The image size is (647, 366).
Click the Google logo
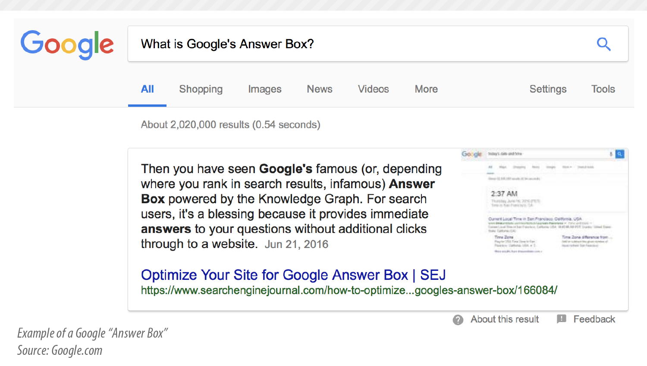(67, 44)
